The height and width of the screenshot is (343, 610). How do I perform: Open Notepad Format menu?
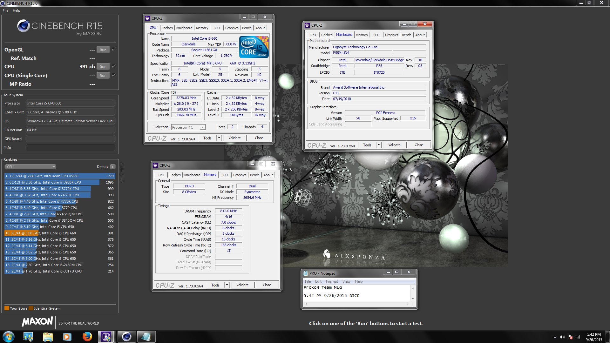[332, 281]
